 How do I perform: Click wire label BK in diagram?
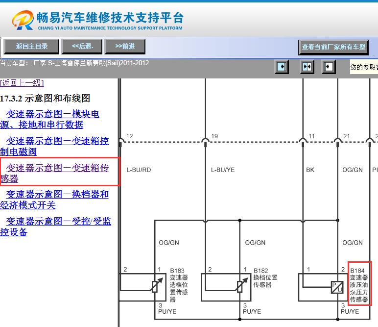(310, 170)
